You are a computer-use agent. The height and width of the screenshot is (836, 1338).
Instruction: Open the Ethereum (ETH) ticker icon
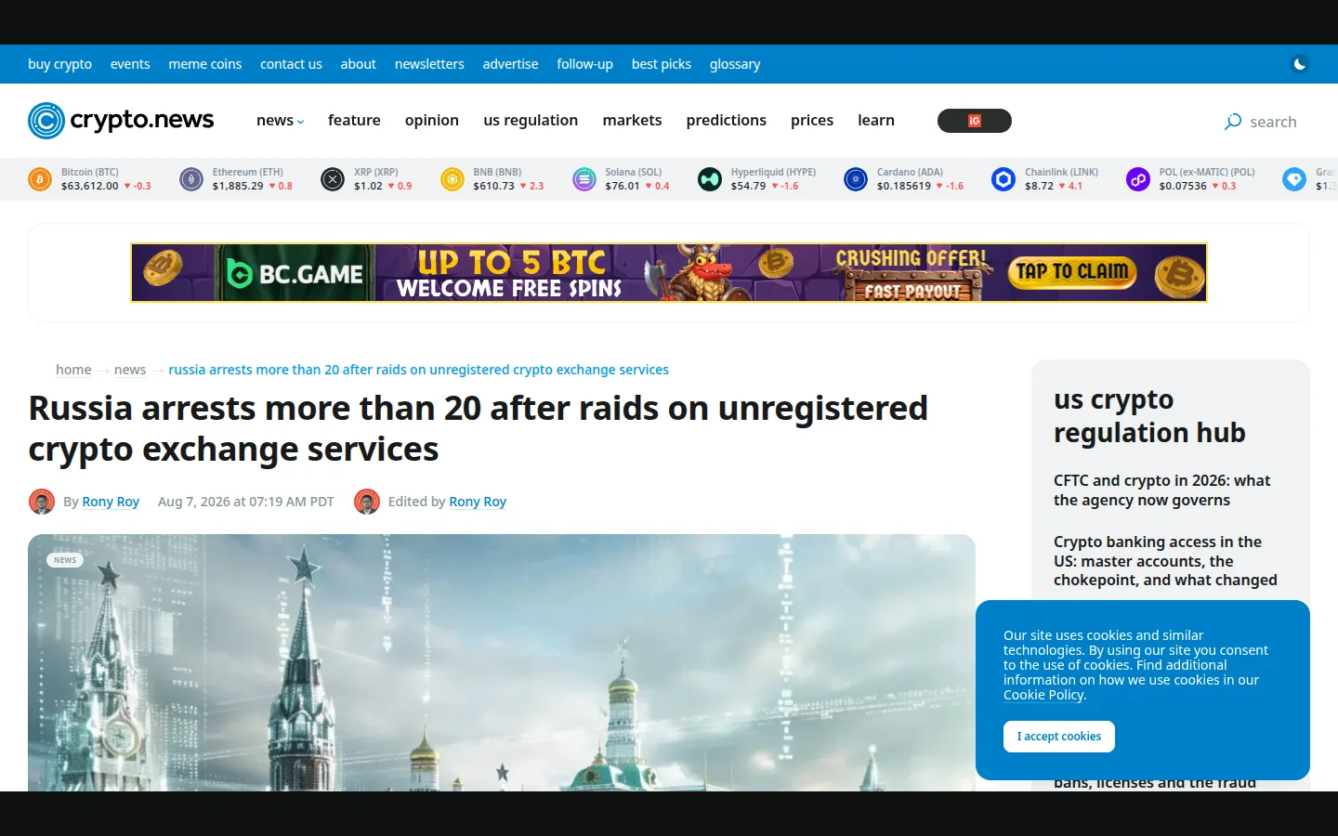191,179
